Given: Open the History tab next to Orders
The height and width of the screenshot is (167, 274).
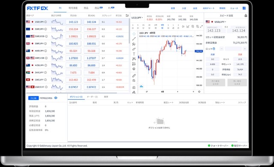Looking at the screenshot, I should click(x=106, y=97).
